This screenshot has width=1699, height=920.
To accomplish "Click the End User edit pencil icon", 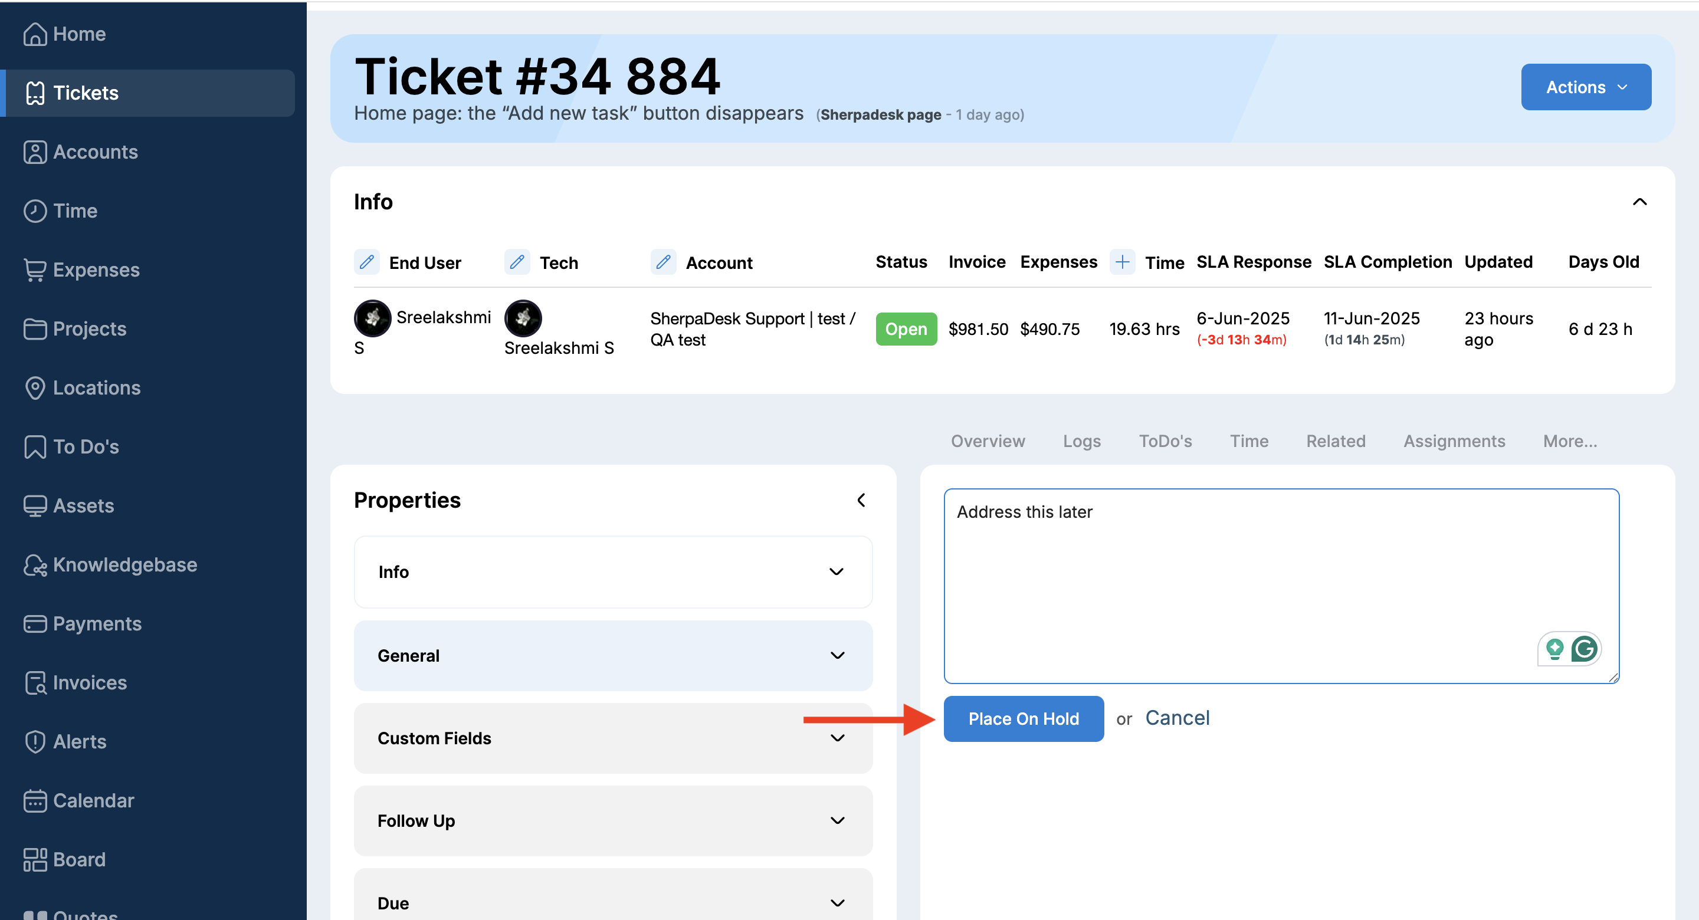I will [x=367, y=262].
